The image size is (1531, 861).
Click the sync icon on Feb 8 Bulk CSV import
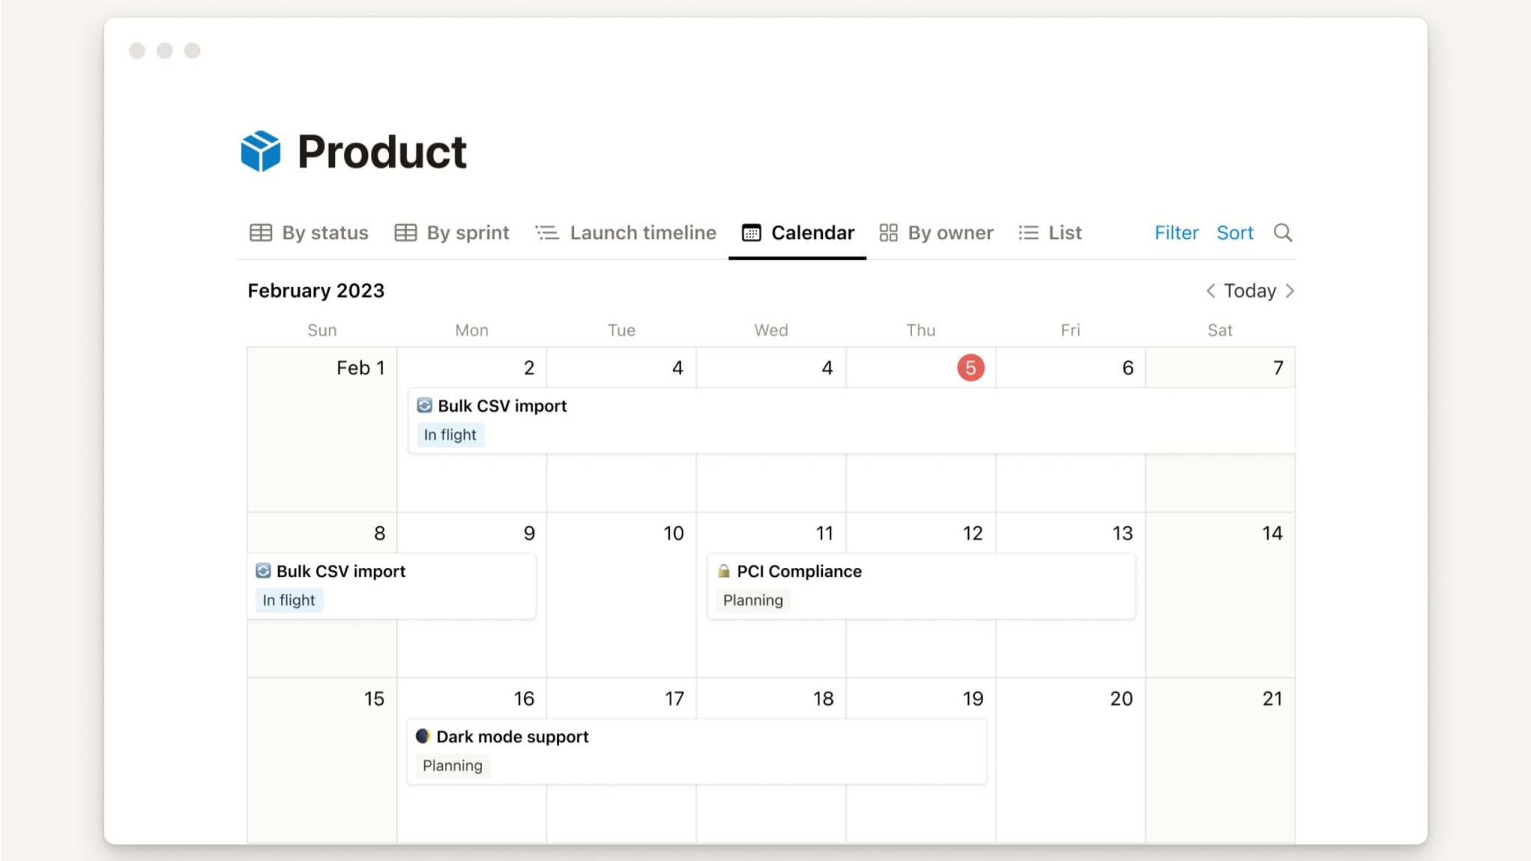263,571
